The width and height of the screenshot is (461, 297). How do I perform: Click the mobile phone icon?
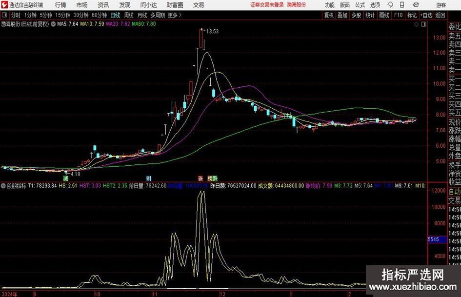[402, 5]
